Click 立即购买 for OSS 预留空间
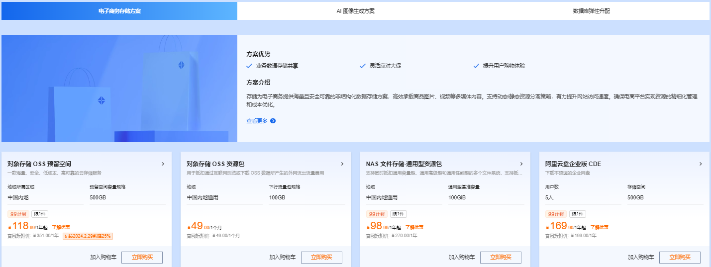Screen dimensions: 711x267 (x=142, y=258)
